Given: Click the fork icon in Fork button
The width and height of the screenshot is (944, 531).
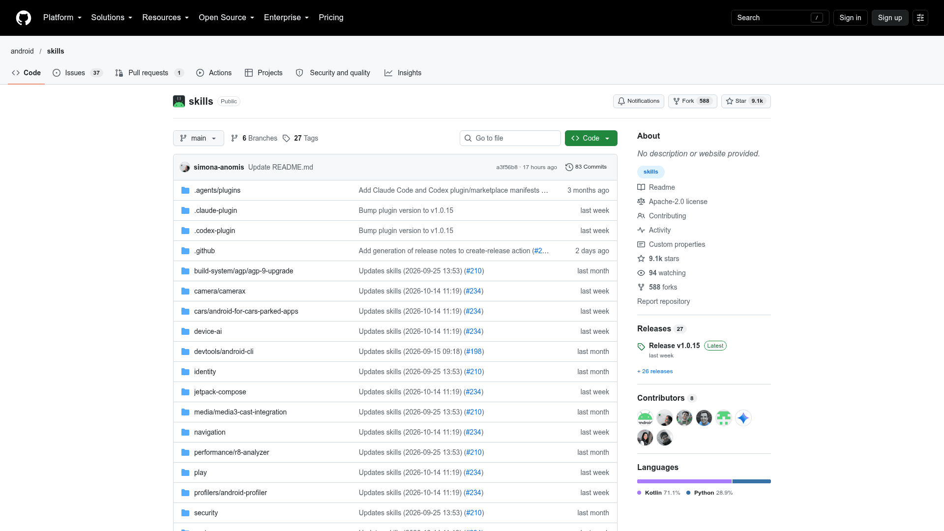Looking at the screenshot, I should pos(677,101).
